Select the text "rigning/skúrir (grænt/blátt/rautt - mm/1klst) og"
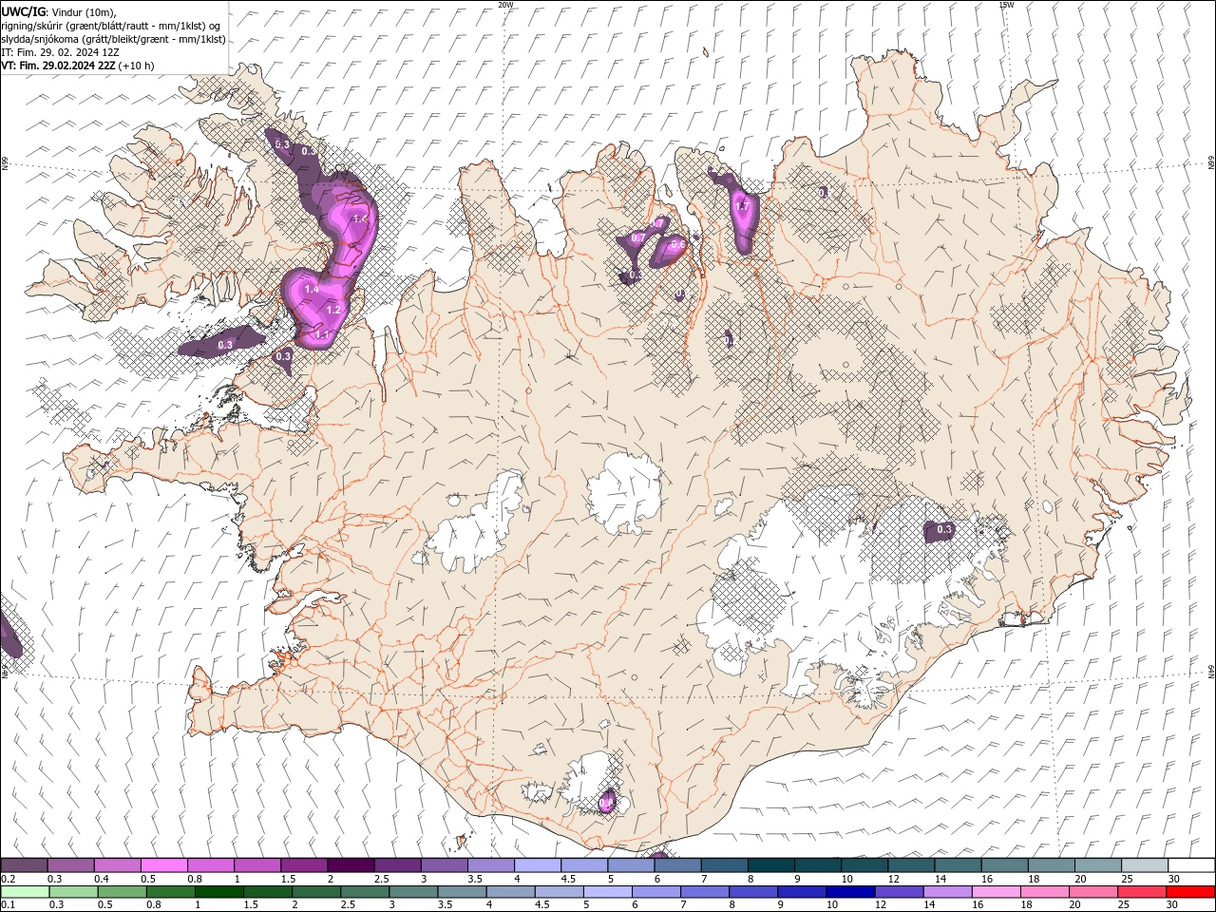The image size is (1216, 912). coord(111,26)
